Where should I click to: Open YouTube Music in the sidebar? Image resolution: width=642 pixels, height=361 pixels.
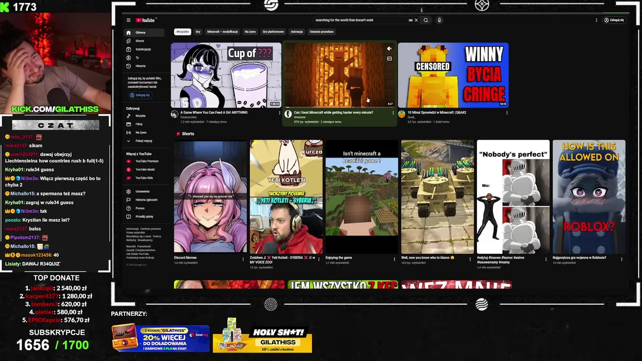click(144, 169)
